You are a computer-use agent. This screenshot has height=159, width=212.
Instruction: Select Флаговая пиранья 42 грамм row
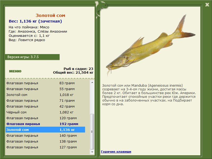coord(45,106)
